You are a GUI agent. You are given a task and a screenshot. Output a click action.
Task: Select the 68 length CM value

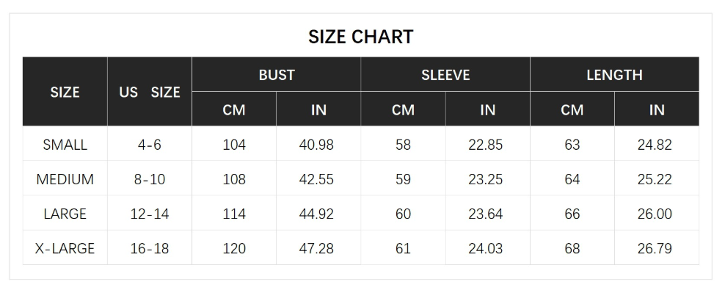pos(572,249)
